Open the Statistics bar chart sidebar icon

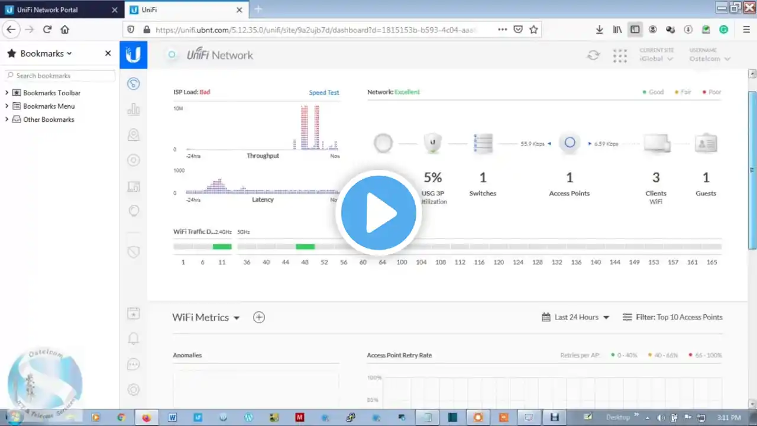click(134, 109)
